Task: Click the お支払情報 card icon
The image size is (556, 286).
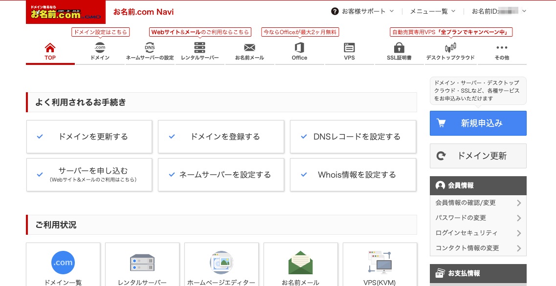Action: (x=440, y=273)
